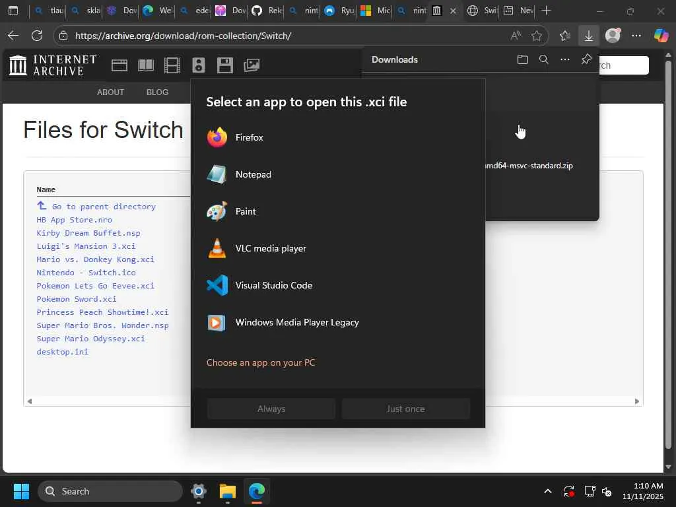Pick Paint in the app chooser
676x507 pixels.
337,212
